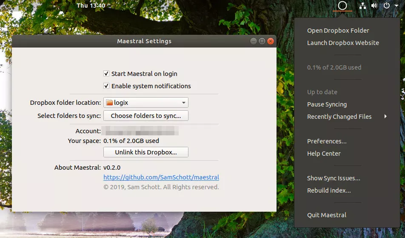405x238 pixels.
Task: Click the volume speaker icon
Action: 374,6
